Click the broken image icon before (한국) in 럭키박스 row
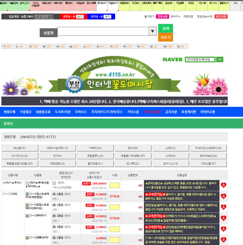This screenshot has height=245, width=243. click(x=54, y=183)
